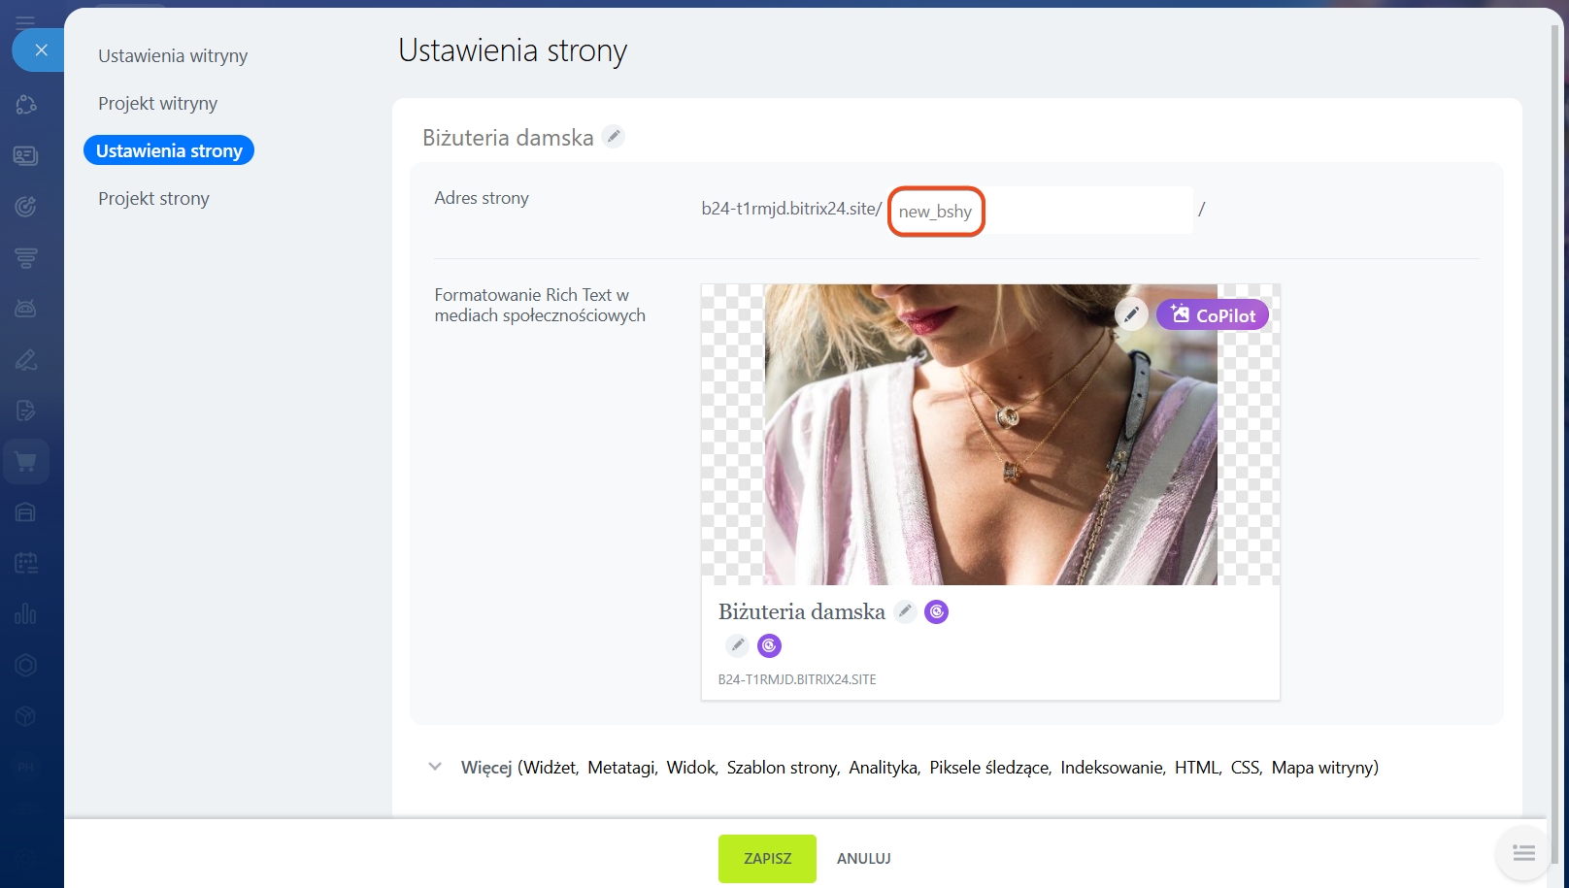Open CoPilot for Rich Text description
Image resolution: width=1569 pixels, height=888 pixels.
coord(769,645)
